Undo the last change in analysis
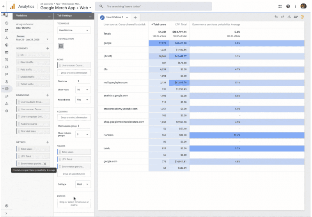Screen dimensions: 312x217 (x=276, y=17)
